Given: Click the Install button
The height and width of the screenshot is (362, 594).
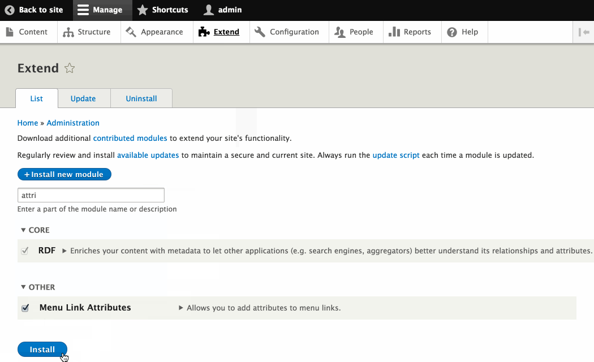Looking at the screenshot, I should [42, 350].
